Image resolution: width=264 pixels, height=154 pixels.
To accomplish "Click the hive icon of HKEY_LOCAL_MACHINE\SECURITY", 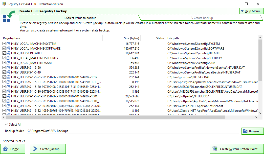I will click(x=8, y=58).
